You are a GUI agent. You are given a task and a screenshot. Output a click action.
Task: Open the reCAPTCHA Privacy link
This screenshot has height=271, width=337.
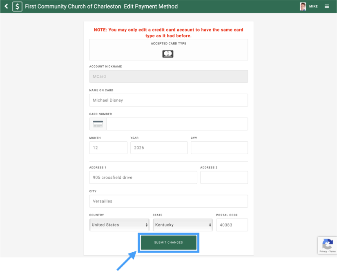coord(323,251)
